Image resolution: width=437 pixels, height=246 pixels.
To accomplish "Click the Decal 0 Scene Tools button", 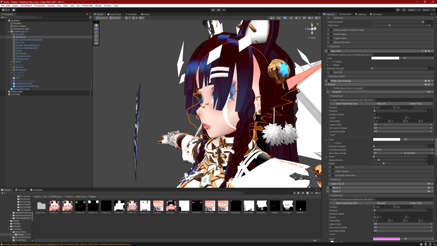I will (415, 104).
